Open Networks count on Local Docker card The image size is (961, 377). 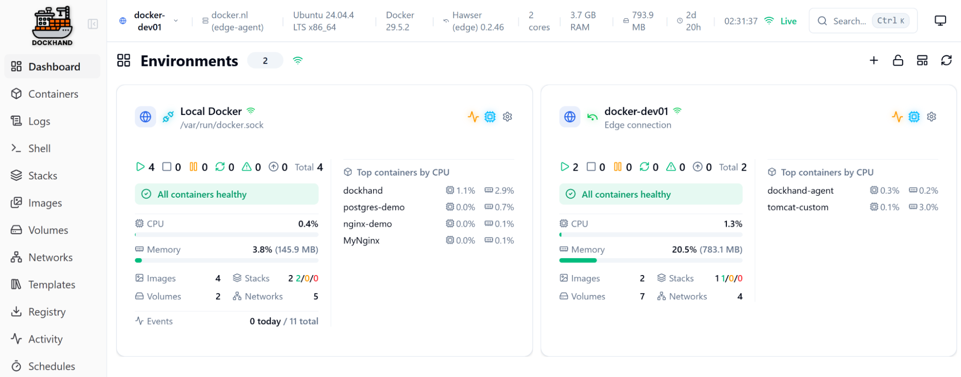click(275, 296)
